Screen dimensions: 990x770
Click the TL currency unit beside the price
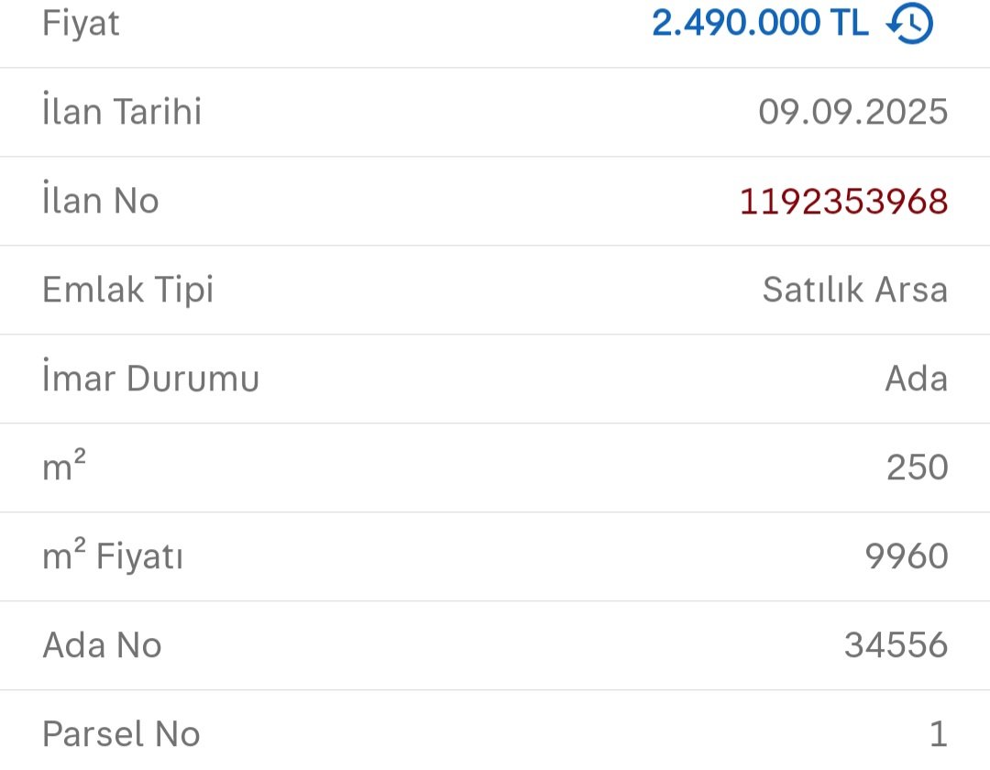(x=847, y=23)
